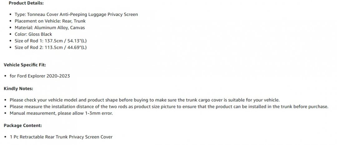This screenshot has height=145, width=337.
Task: Click the "Kindly Notes:" heading
Action: point(18,89)
